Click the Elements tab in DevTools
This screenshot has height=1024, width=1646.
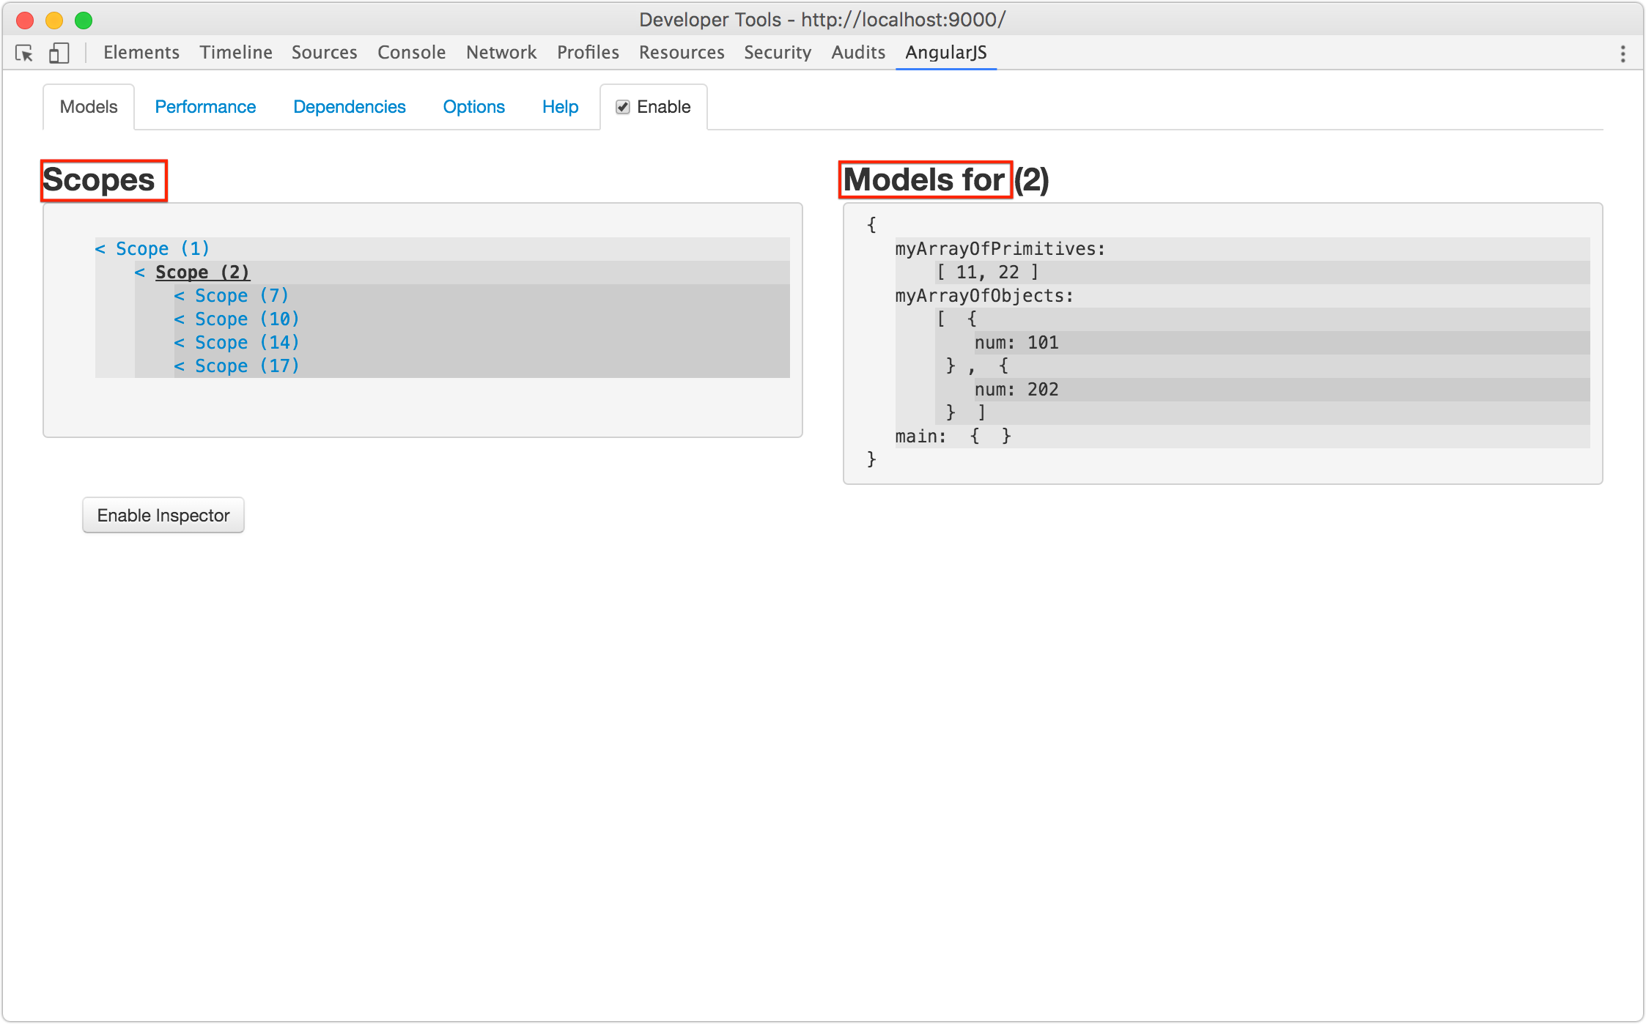[141, 53]
